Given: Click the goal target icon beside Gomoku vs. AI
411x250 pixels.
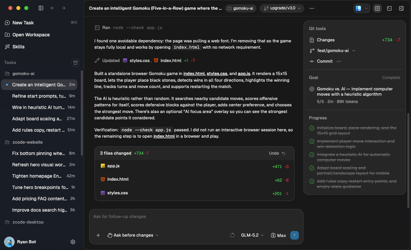Looking at the screenshot, I should [312, 89].
